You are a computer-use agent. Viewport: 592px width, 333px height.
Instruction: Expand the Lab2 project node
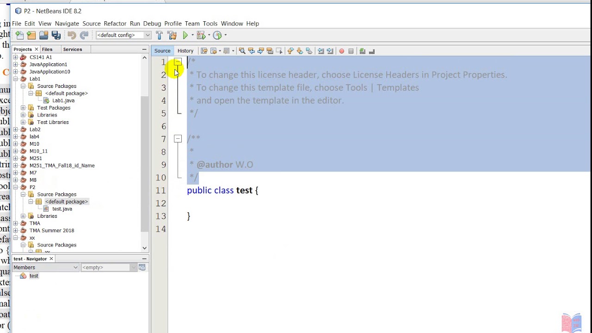click(x=15, y=129)
